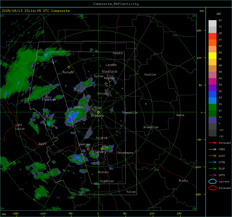Click the Limestone label
Screen dimensions: 232x217
coord(49,100)
